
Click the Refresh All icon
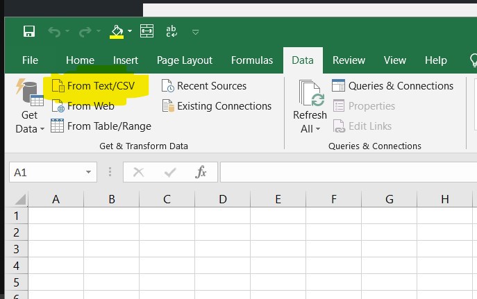[x=311, y=93]
